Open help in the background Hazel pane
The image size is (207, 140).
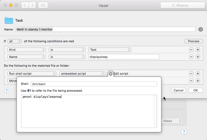point(184,131)
